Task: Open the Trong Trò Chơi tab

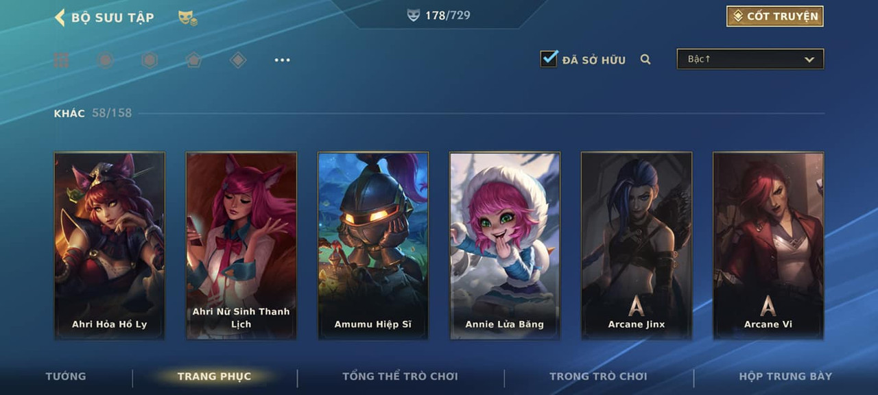Action: pyautogui.click(x=598, y=376)
